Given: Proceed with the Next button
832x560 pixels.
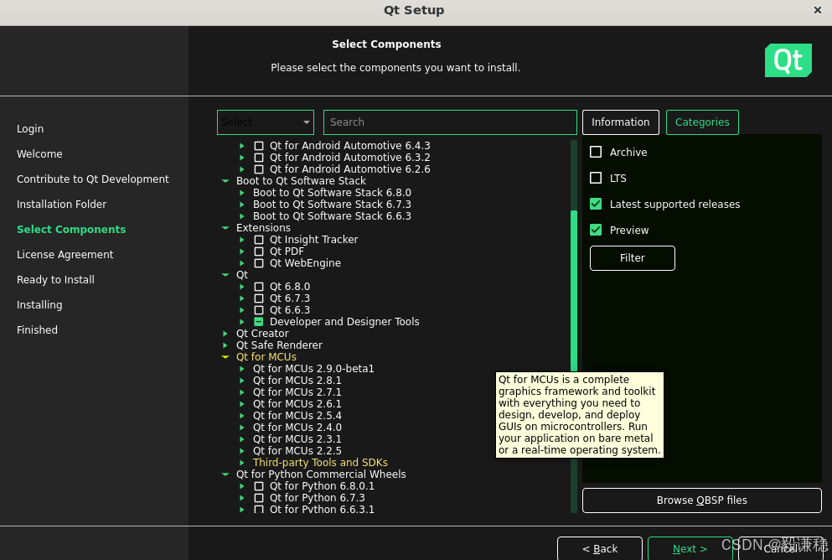Looking at the screenshot, I should pos(690,548).
